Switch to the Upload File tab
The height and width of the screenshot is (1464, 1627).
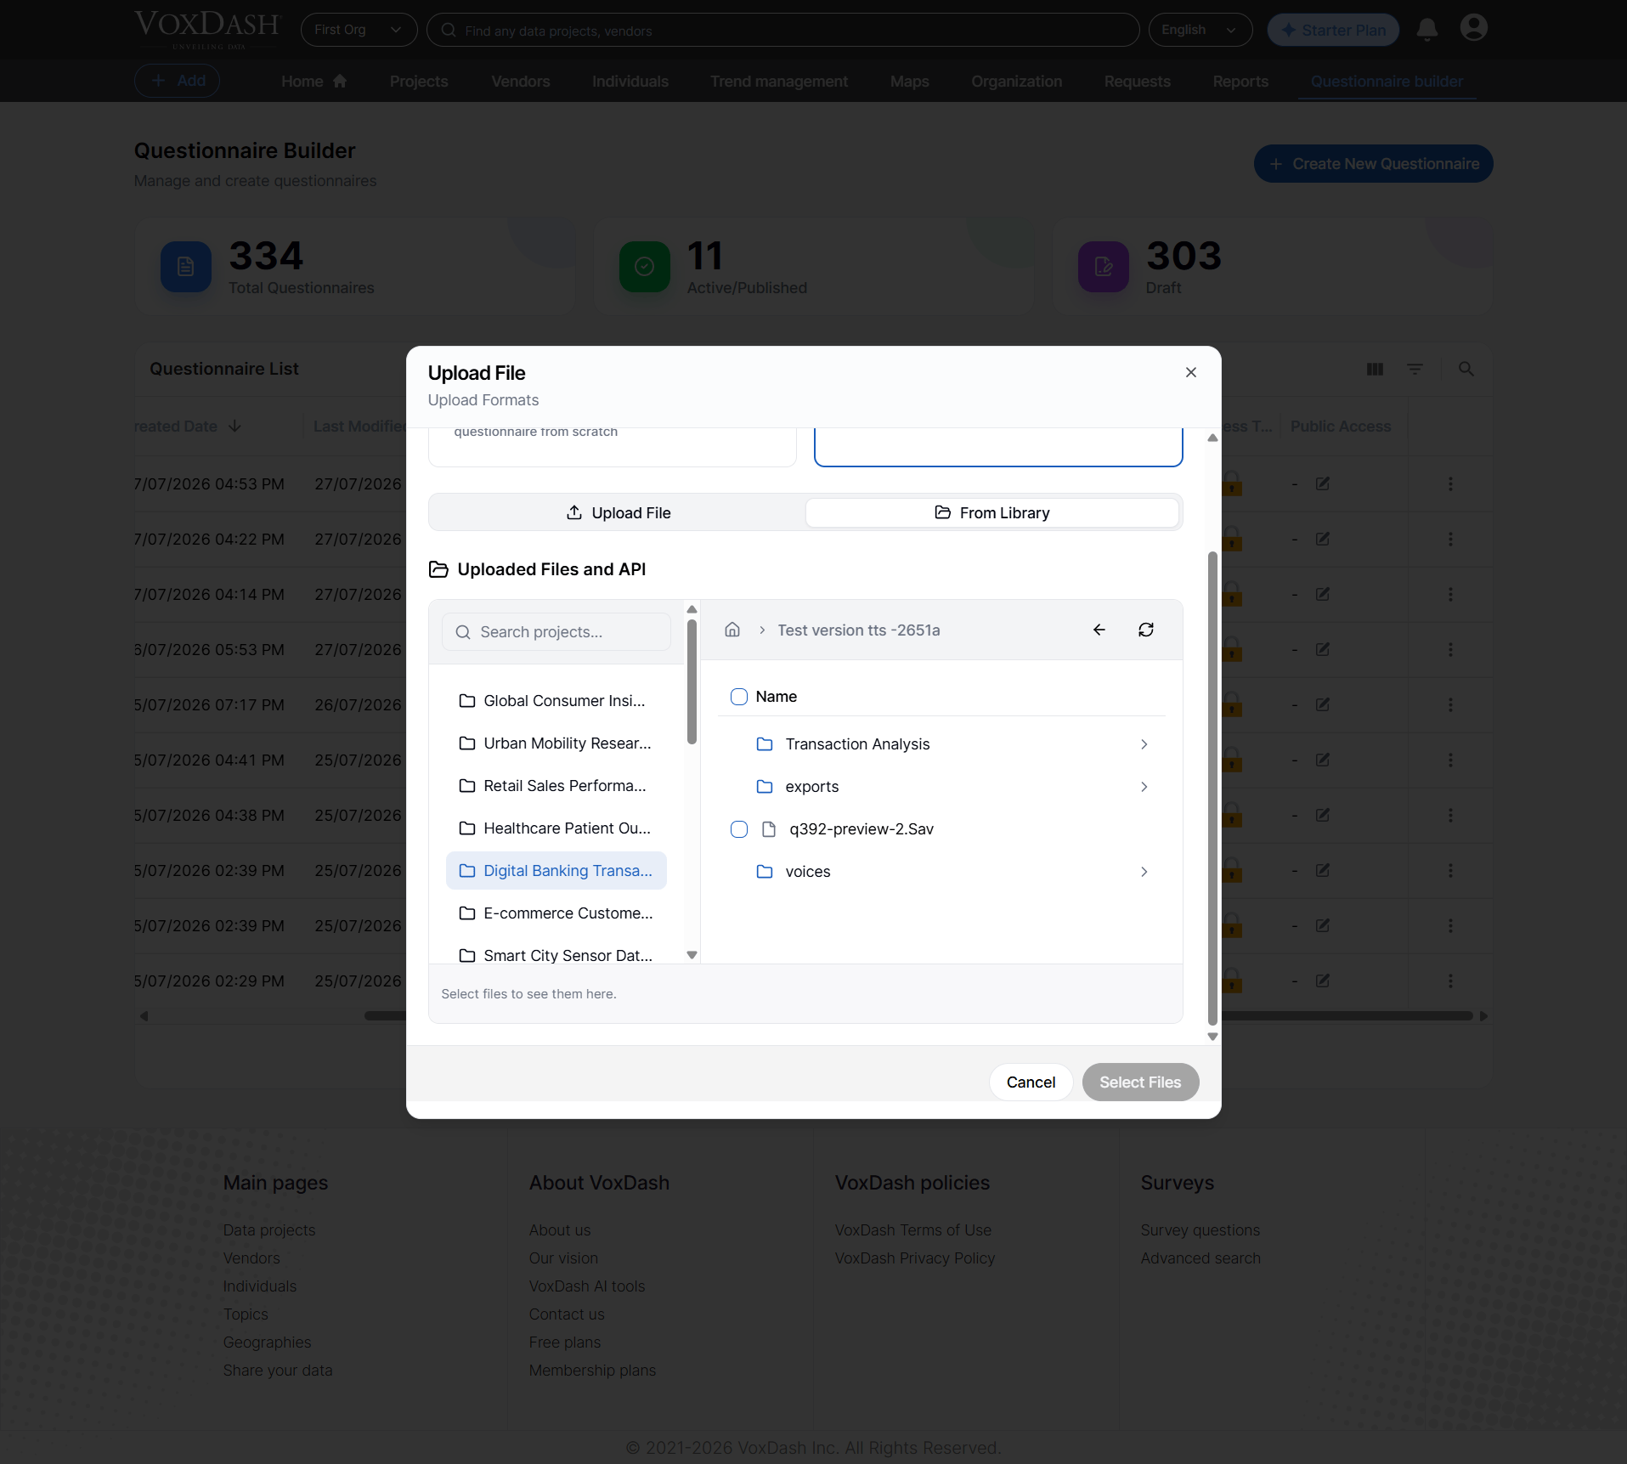pyautogui.click(x=619, y=512)
